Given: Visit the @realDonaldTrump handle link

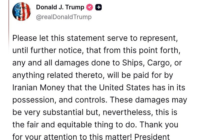Looking at the screenshot, I should pyautogui.click(x=64, y=17).
